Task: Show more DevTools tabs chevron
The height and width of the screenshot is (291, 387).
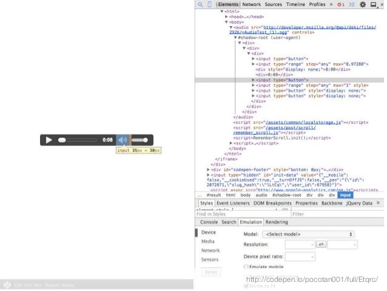Action: click(x=331, y=4)
